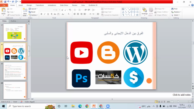Select slide 9 thumbnail
The width and height of the screenshot is (194, 109).
pyautogui.click(x=15, y=71)
